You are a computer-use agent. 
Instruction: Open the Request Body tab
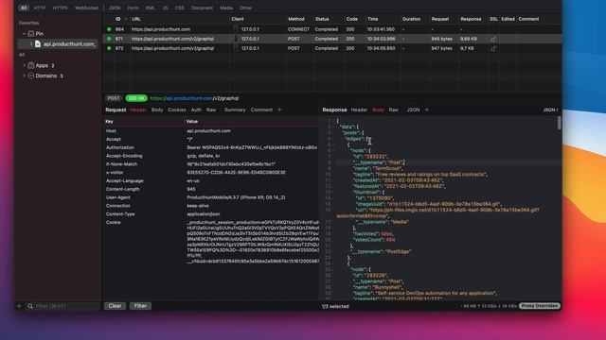[x=157, y=110]
